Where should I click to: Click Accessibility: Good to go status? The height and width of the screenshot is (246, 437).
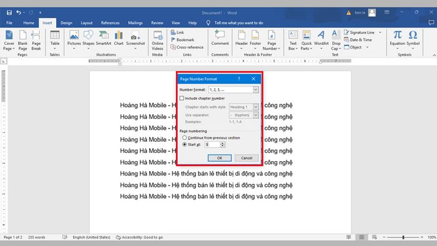coord(139,237)
